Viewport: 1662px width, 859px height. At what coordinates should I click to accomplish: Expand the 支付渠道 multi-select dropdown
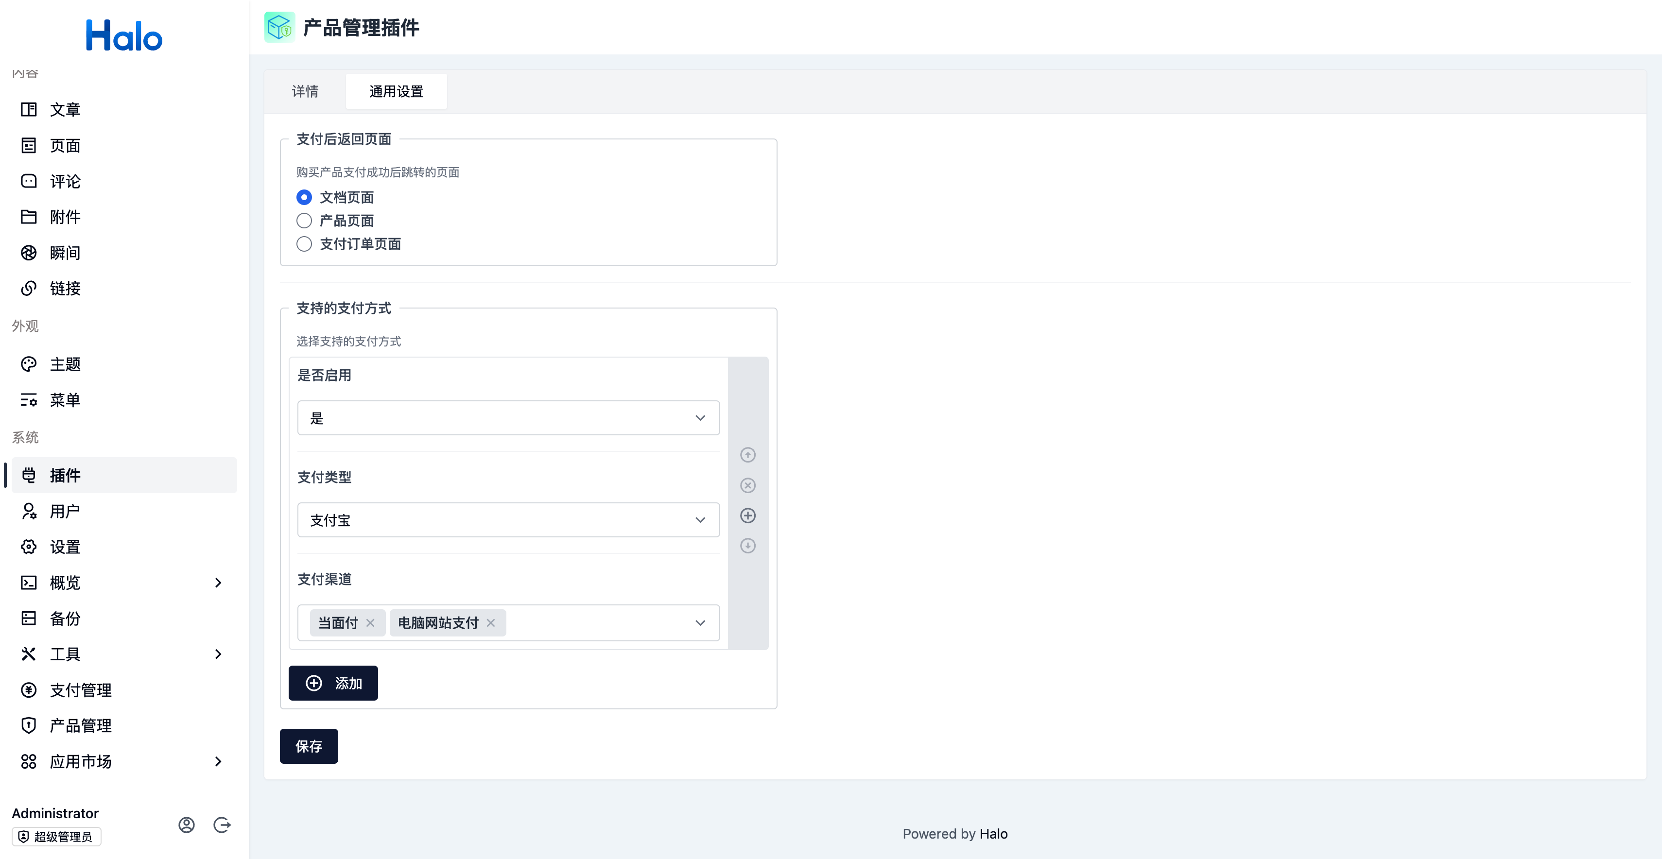[699, 622]
